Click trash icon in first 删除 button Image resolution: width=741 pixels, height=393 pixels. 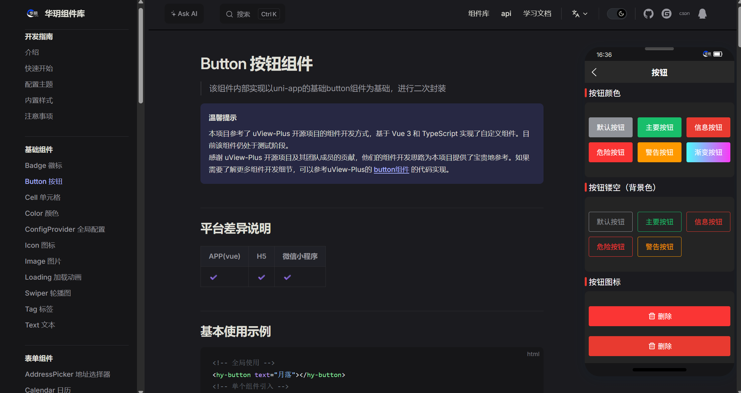tap(652, 316)
